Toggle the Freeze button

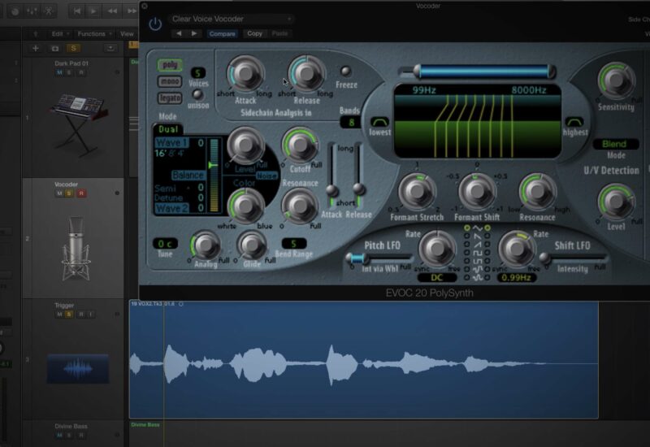(345, 71)
